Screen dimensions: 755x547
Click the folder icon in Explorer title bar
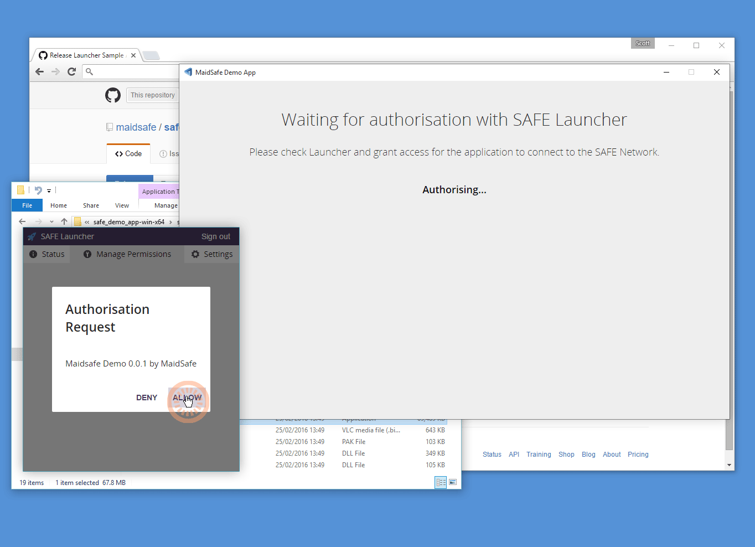21,190
